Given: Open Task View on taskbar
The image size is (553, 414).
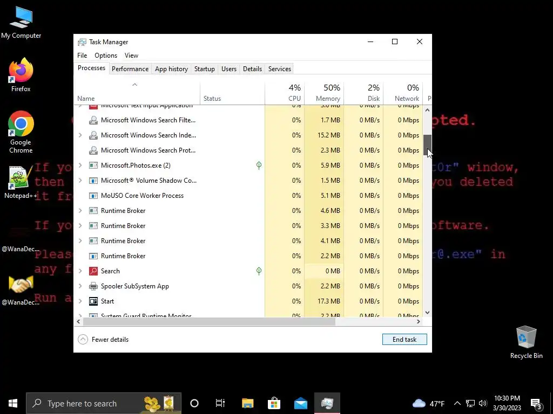Looking at the screenshot, I should (220, 403).
